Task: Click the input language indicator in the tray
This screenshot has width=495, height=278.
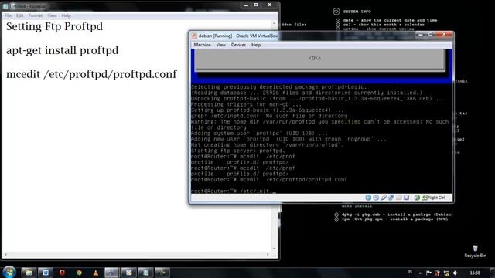Action: 410,273
